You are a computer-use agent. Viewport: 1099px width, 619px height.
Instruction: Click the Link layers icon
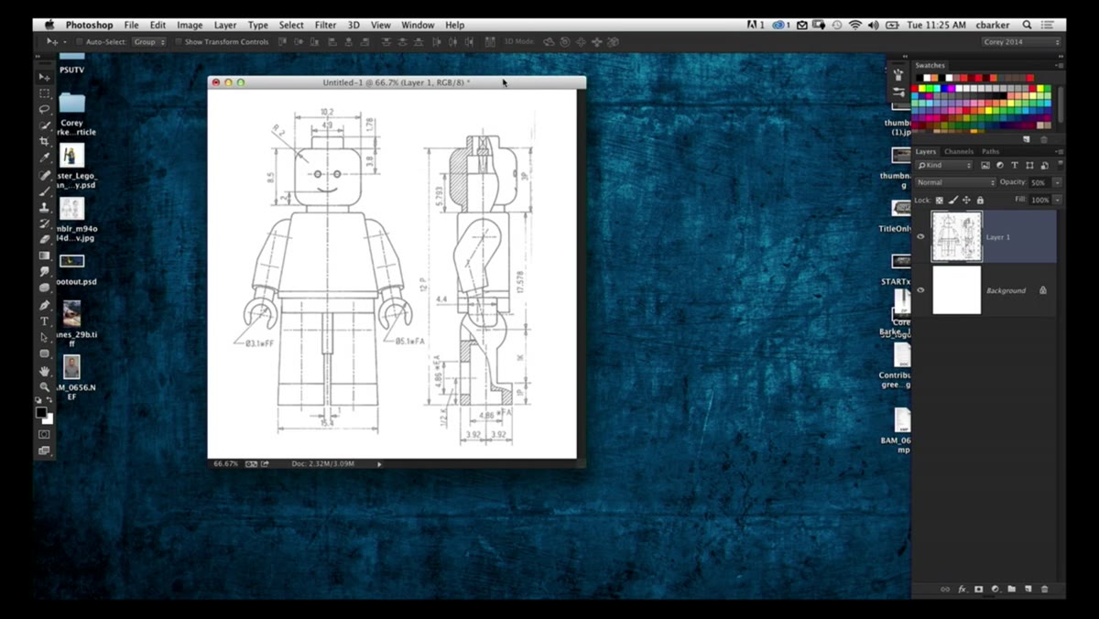(945, 589)
